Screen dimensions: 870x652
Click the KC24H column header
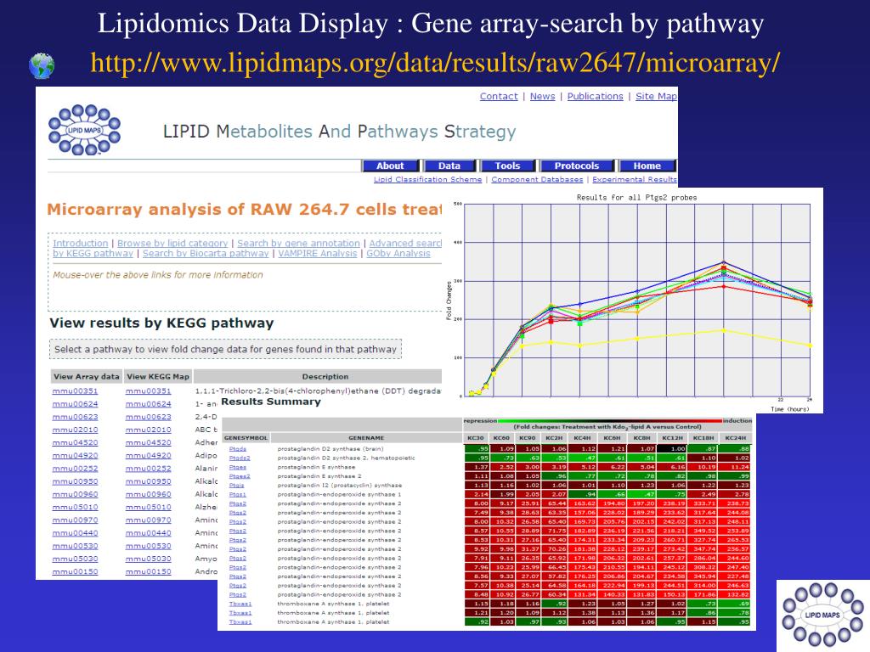(x=736, y=438)
